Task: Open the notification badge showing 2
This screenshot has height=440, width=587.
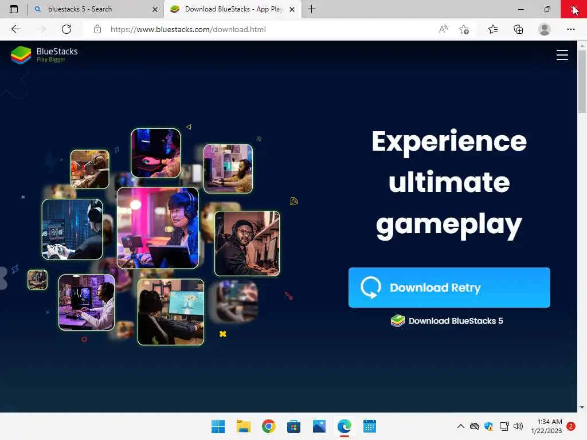Action: (x=570, y=426)
